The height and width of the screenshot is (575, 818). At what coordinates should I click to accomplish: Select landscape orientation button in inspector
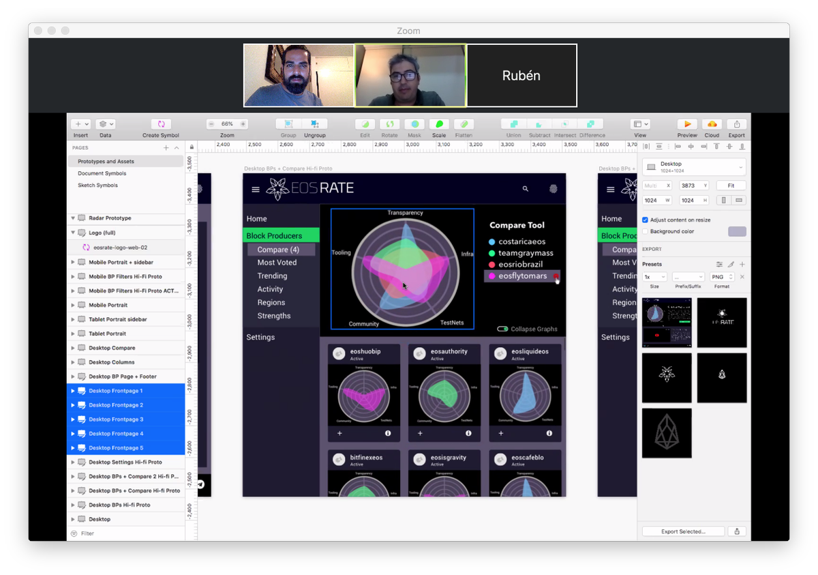[739, 201]
